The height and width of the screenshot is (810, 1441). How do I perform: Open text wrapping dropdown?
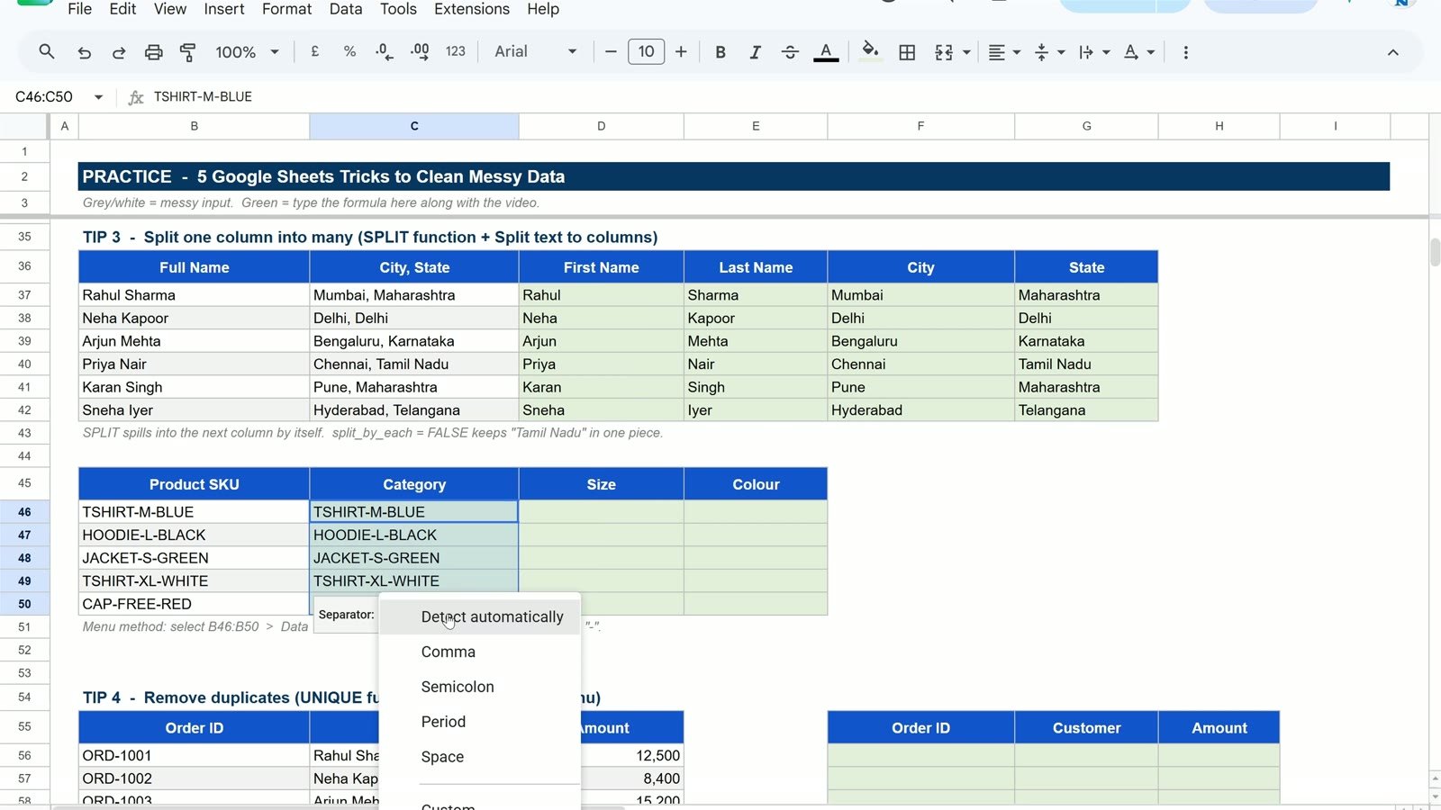1094,52
